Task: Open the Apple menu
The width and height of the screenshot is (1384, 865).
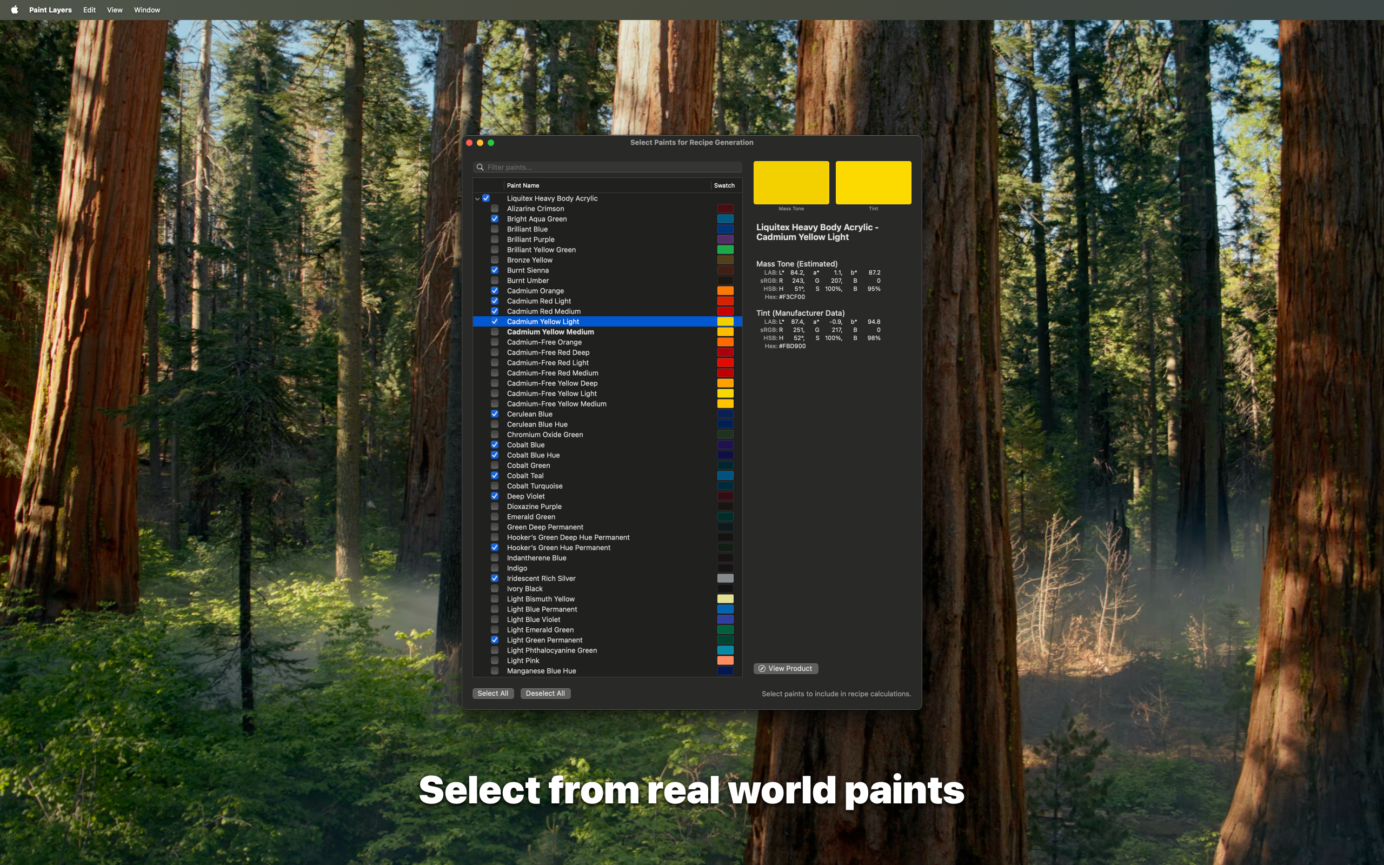Action: tap(14, 10)
